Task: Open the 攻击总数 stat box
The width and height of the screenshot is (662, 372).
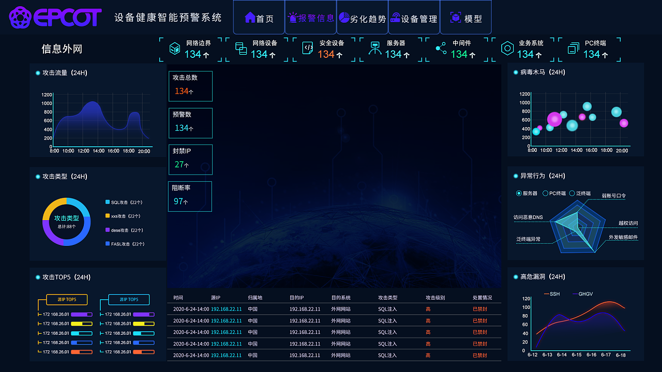Action: (190, 86)
